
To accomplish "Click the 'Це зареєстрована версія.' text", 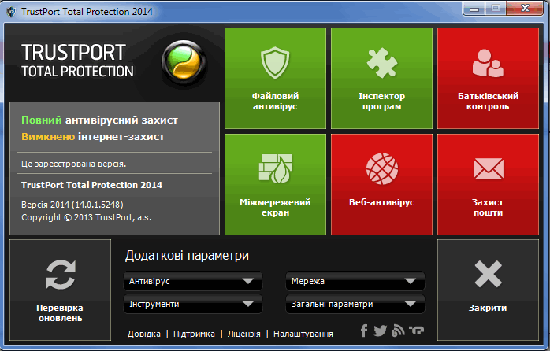I will coord(73,164).
